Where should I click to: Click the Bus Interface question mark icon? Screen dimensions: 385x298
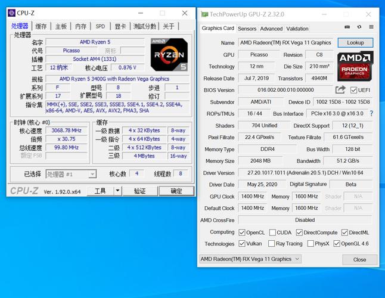(371, 113)
